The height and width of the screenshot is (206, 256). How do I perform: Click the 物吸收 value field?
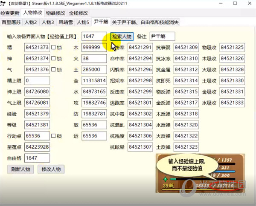click(232, 47)
